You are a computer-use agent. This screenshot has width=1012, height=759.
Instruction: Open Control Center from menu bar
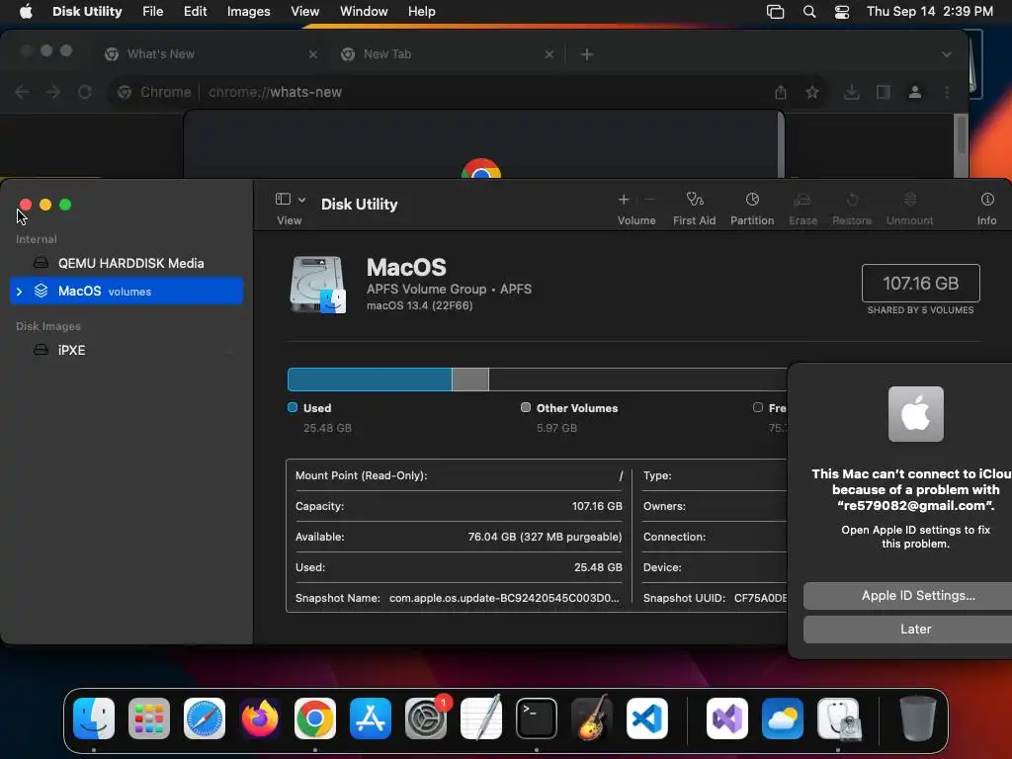click(x=842, y=12)
